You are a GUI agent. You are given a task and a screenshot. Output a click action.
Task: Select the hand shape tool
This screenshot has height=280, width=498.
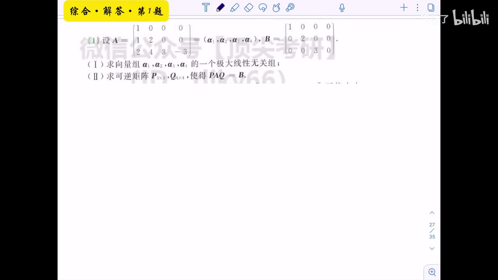click(x=276, y=7)
